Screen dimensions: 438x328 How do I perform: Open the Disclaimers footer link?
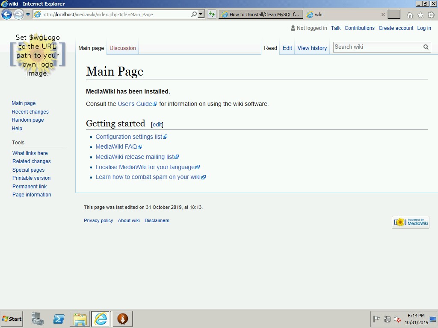(x=157, y=220)
